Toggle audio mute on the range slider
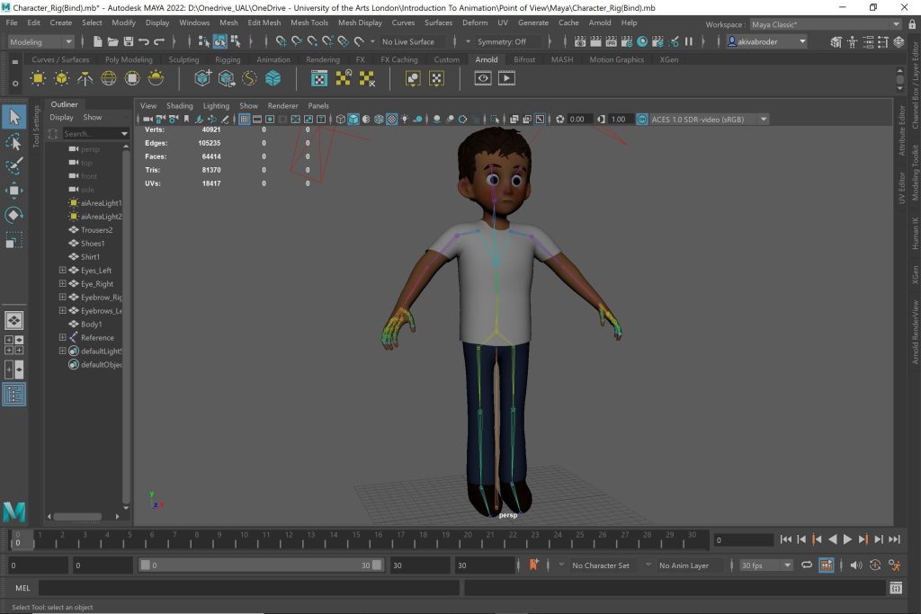The image size is (921, 614). coord(855,565)
